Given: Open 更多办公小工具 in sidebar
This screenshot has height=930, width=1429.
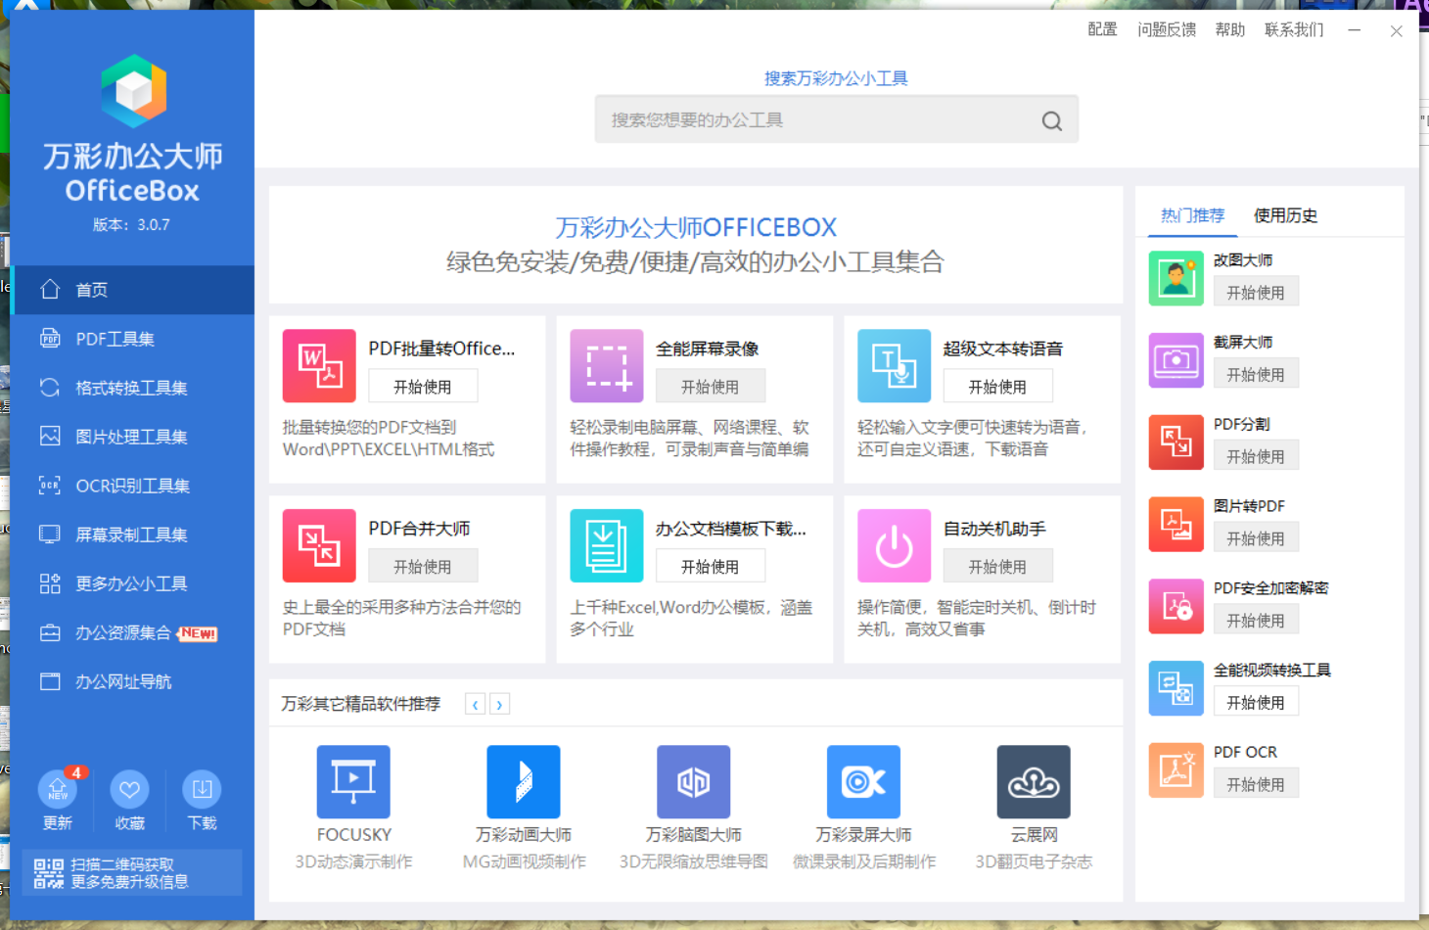Looking at the screenshot, I should pyautogui.click(x=132, y=583).
